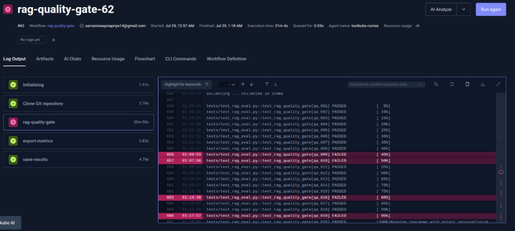Click log line 665 qa_018 PASSED

point(327,210)
